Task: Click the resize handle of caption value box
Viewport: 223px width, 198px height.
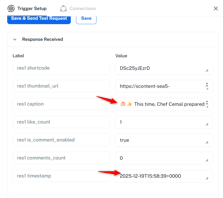Action: click(x=207, y=107)
